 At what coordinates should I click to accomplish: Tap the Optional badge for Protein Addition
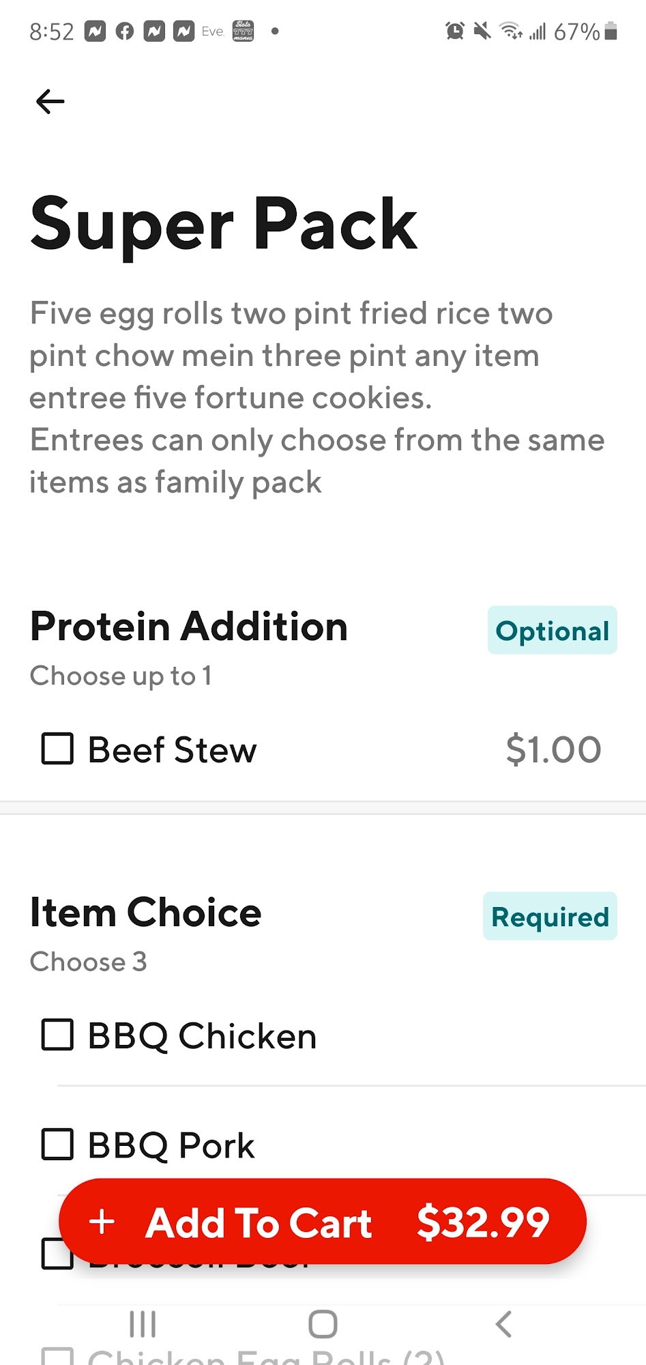tap(553, 630)
